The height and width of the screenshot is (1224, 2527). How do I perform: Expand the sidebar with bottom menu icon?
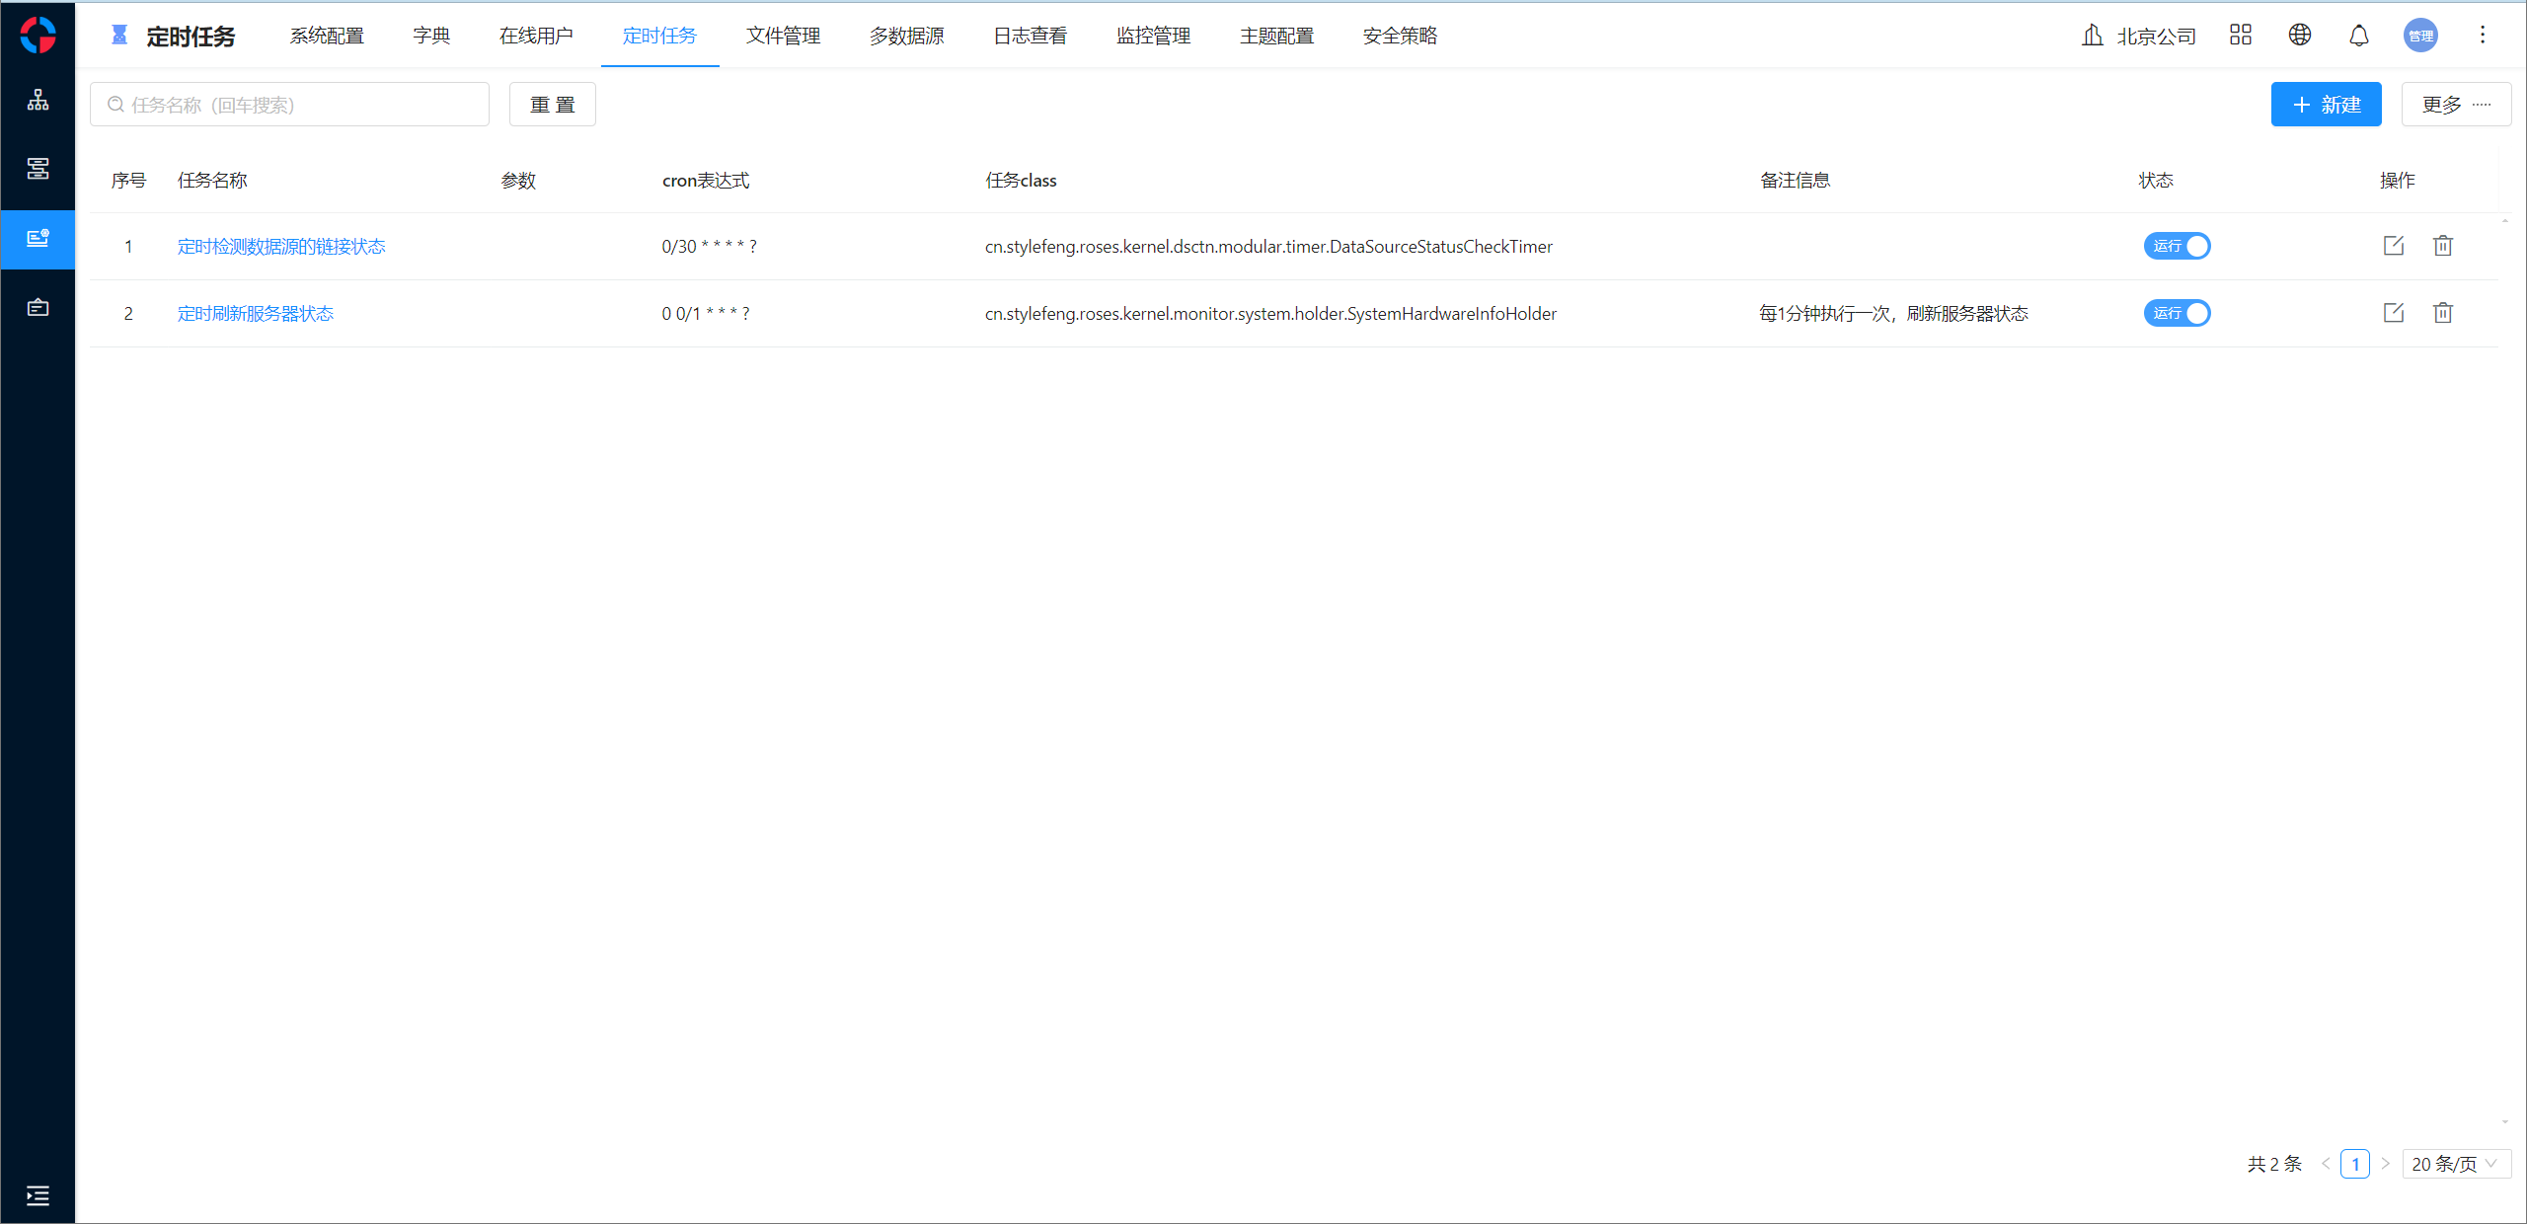(38, 1195)
